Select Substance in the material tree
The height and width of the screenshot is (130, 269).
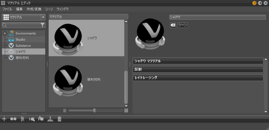tap(23, 46)
